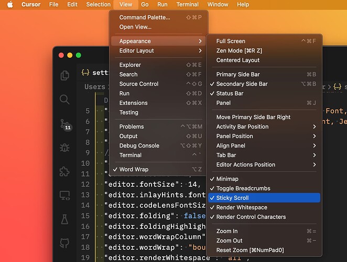Click "editor.fontSize" text on line 12
This screenshot has height=262, width=347.
141,184
